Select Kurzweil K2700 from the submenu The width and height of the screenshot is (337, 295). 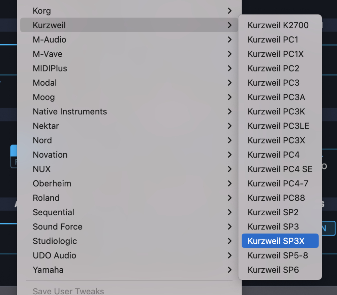point(278,25)
